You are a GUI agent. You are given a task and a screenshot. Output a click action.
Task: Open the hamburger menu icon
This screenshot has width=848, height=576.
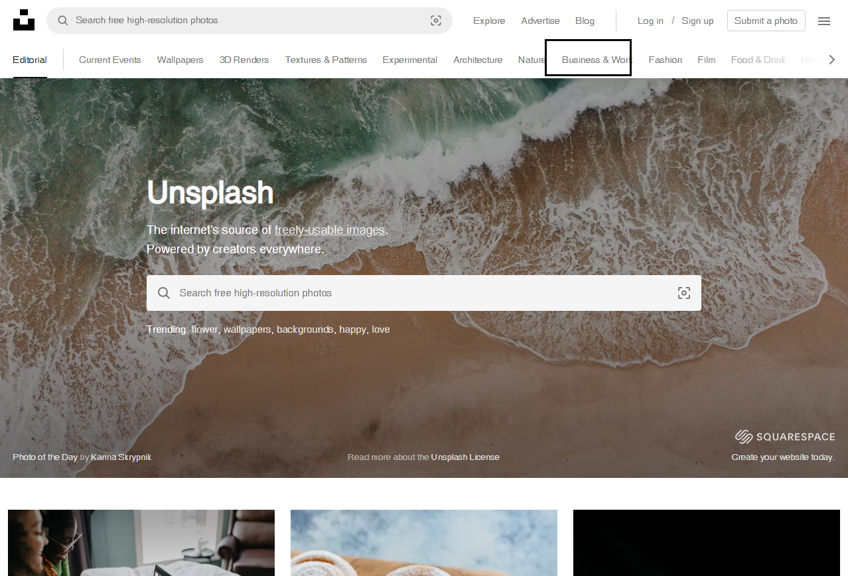(824, 21)
